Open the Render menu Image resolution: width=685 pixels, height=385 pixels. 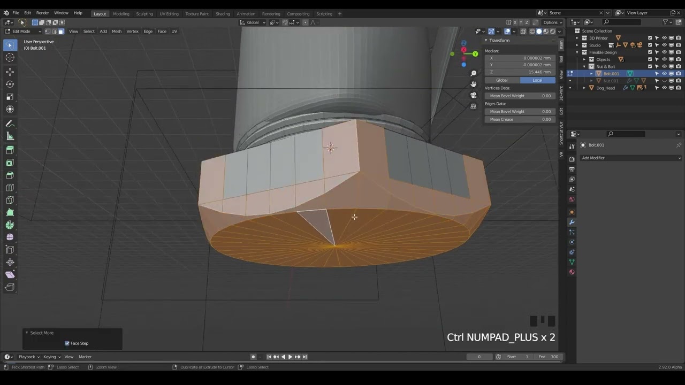tap(42, 13)
